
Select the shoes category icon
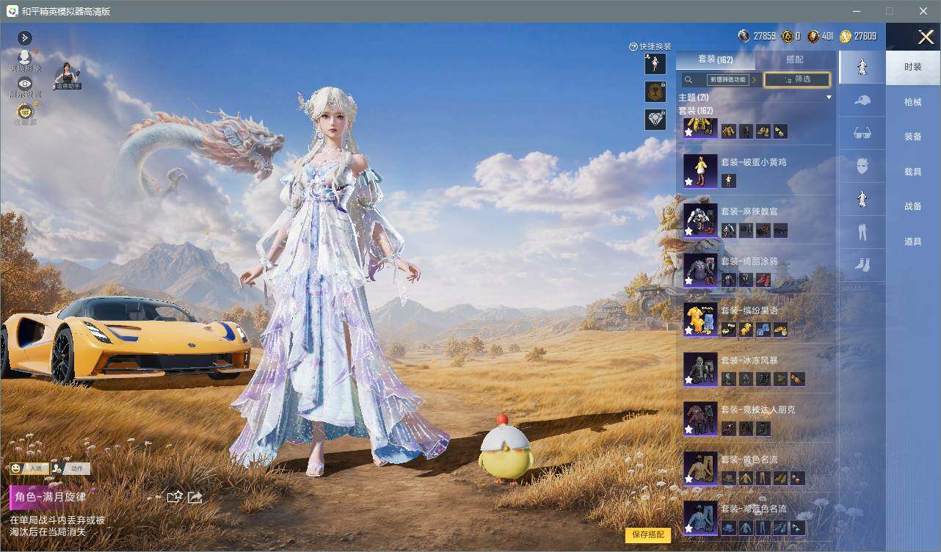862,265
